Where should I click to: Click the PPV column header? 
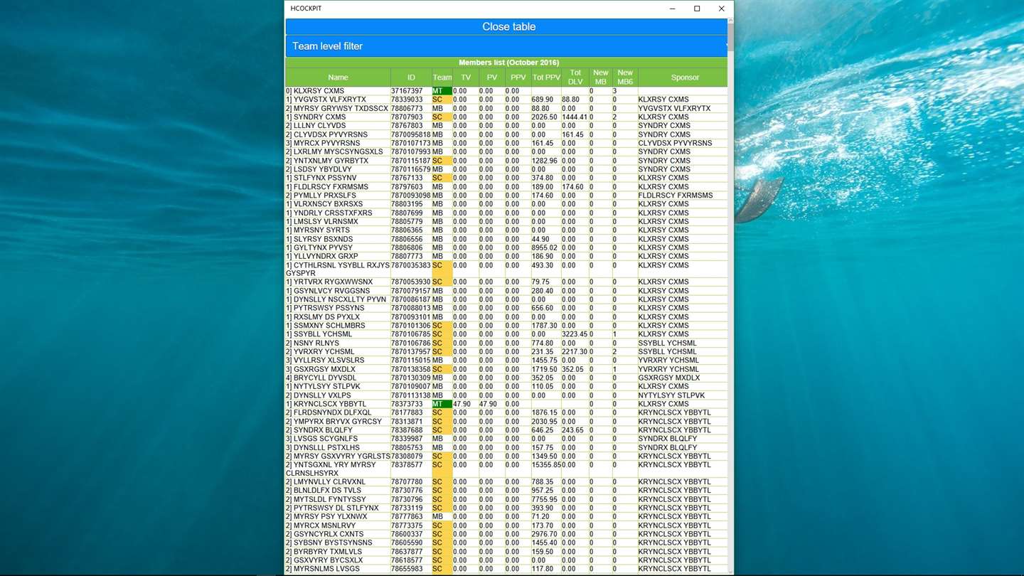pyautogui.click(x=518, y=78)
